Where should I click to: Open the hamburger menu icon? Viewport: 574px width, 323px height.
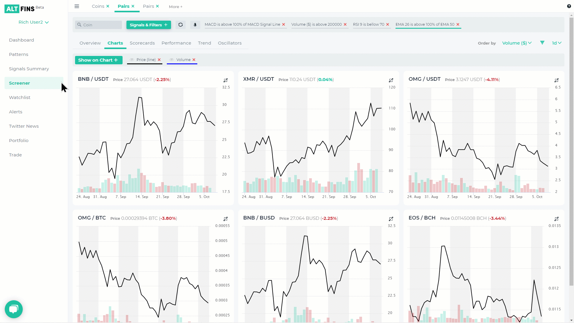pos(77,6)
